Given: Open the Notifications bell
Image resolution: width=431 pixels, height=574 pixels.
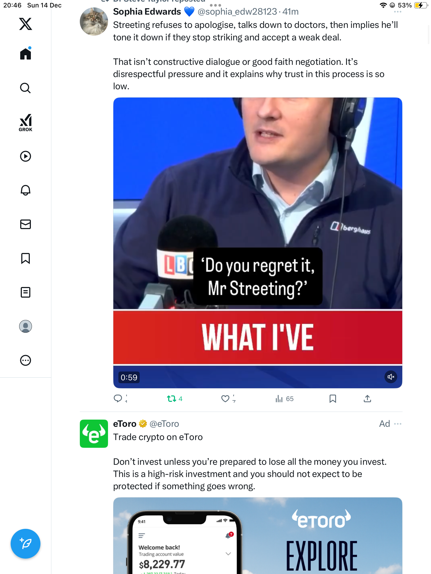Looking at the screenshot, I should 26,190.
